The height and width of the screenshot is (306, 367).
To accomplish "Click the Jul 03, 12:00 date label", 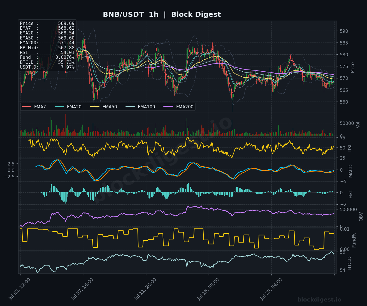I will 20,289.
